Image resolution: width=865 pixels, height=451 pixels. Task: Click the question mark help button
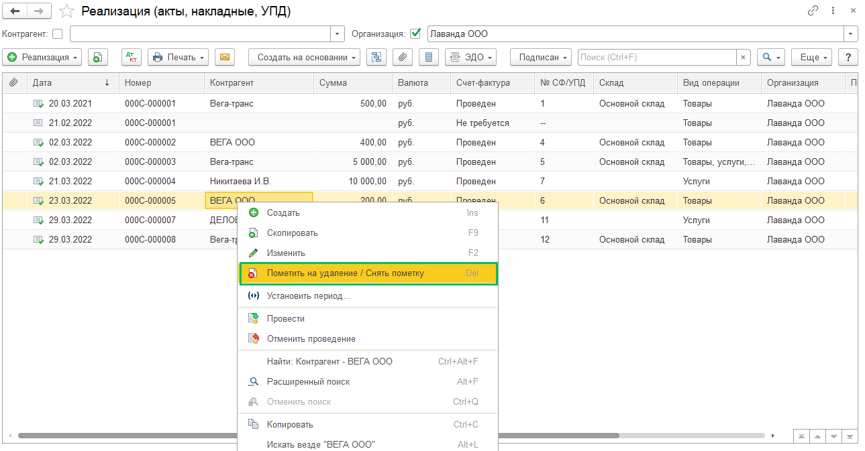click(x=849, y=57)
